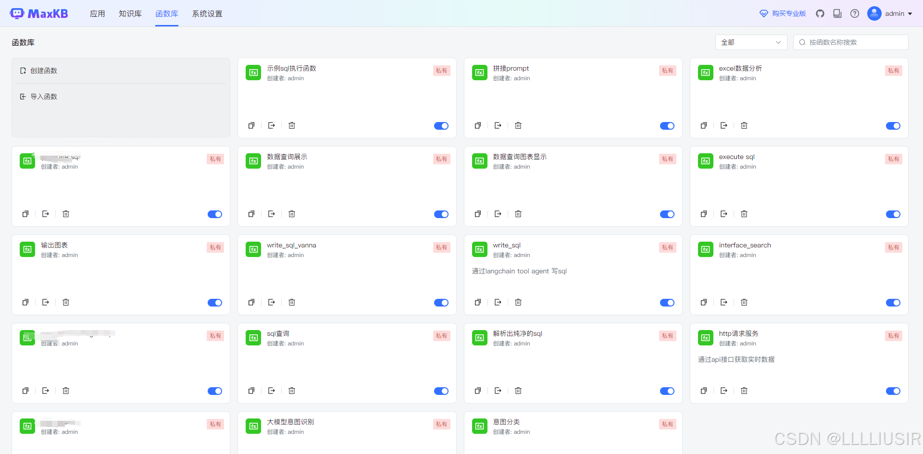Disable the 解析出纯净的sql switch
This screenshot has height=454, width=923.
tap(667, 391)
